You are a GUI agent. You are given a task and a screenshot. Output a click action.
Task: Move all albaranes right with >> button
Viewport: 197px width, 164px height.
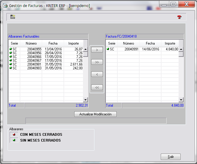97,62
